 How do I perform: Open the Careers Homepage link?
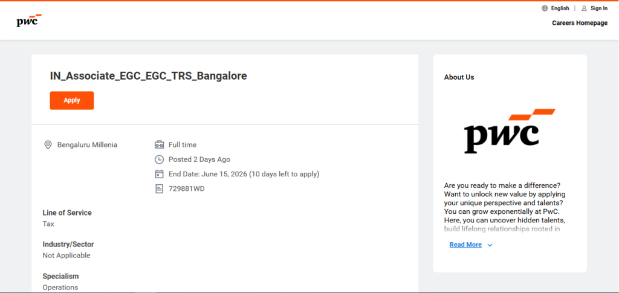[x=580, y=23]
